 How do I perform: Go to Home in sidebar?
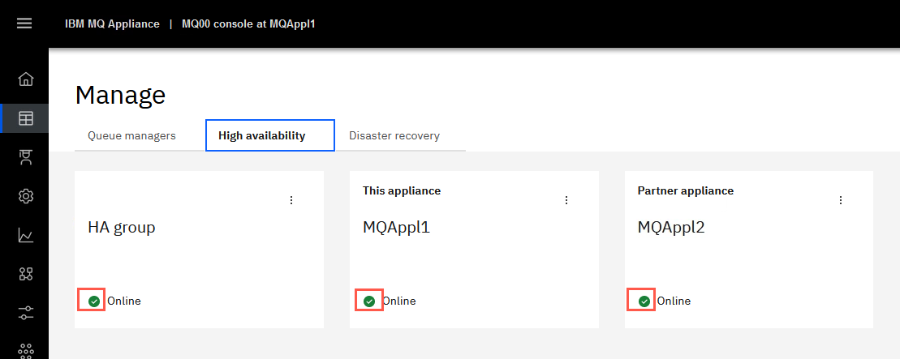coord(26,79)
